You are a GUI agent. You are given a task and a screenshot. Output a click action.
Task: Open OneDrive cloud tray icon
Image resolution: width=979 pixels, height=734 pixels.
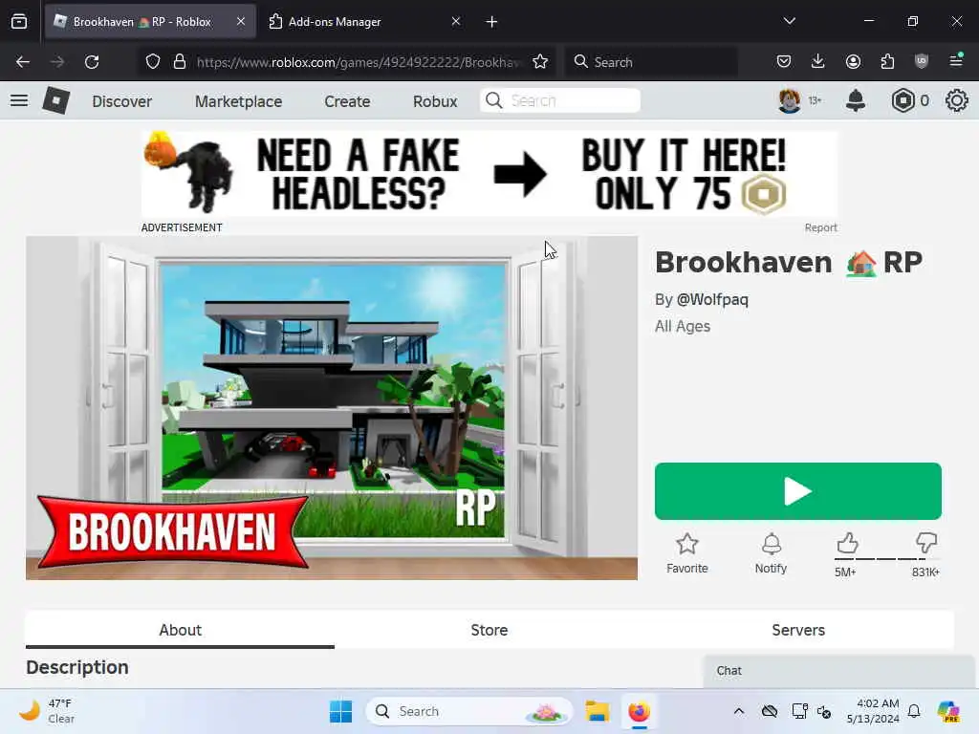tap(770, 711)
